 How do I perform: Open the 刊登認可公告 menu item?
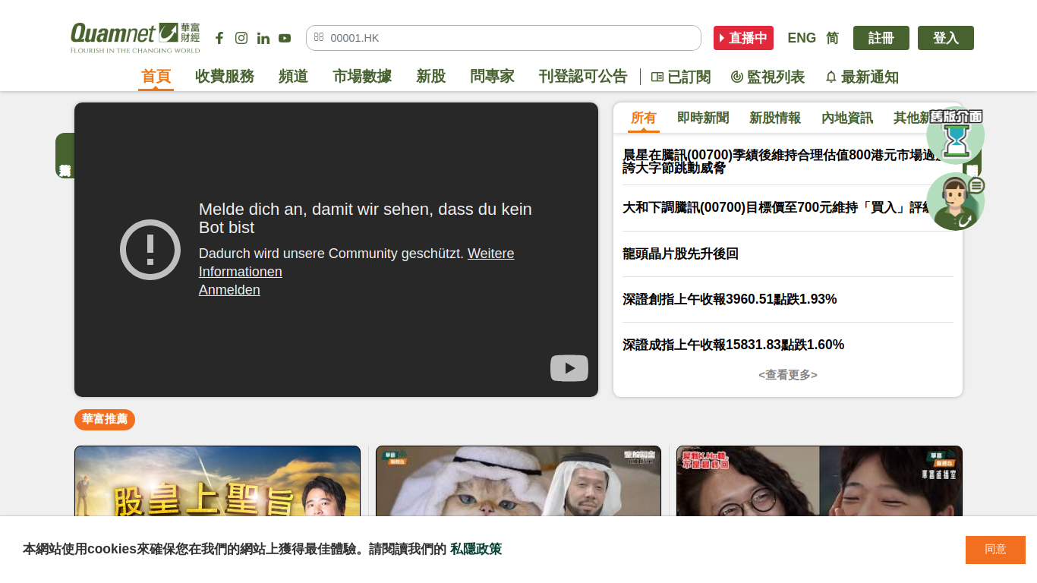[583, 77]
